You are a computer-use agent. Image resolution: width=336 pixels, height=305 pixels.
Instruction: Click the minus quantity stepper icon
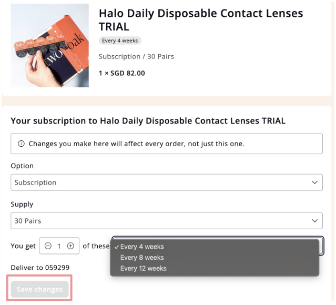48,246
